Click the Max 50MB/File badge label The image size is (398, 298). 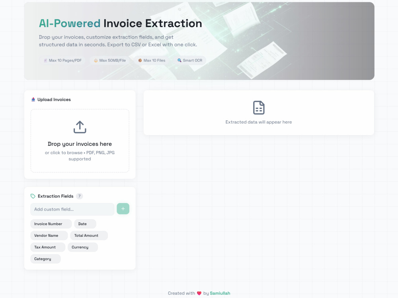pos(113,60)
